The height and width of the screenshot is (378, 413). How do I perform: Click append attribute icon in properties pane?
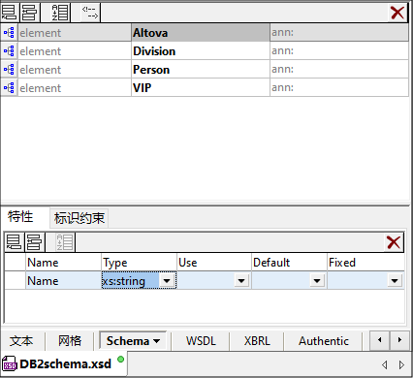click(14, 242)
